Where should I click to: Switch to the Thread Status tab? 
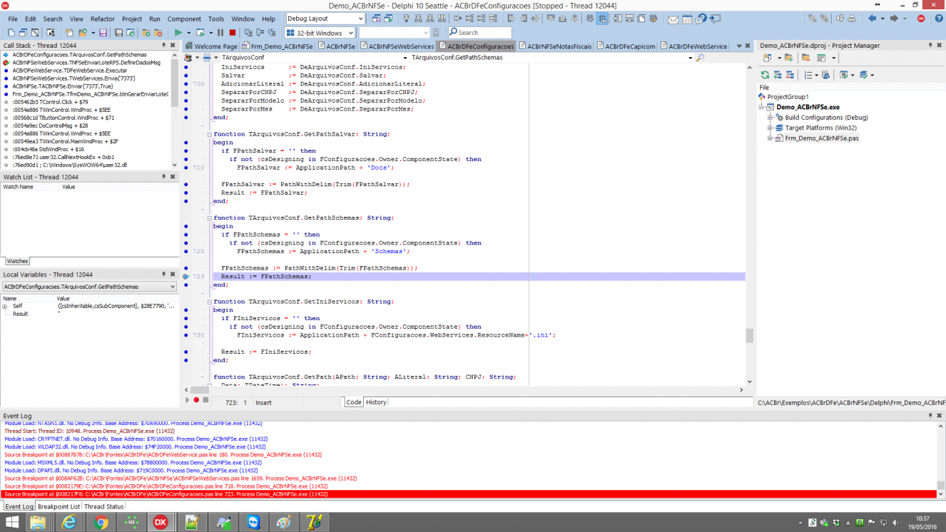coord(104,506)
